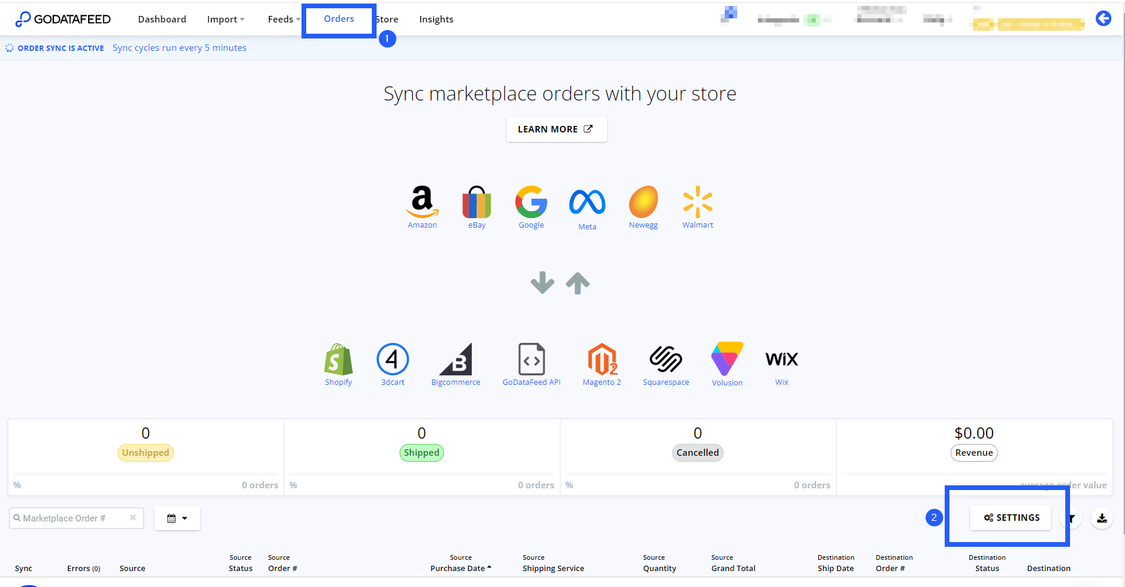This screenshot has width=1125, height=587.
Task: Sort by Source Quantity column
Action: point(659,563)
